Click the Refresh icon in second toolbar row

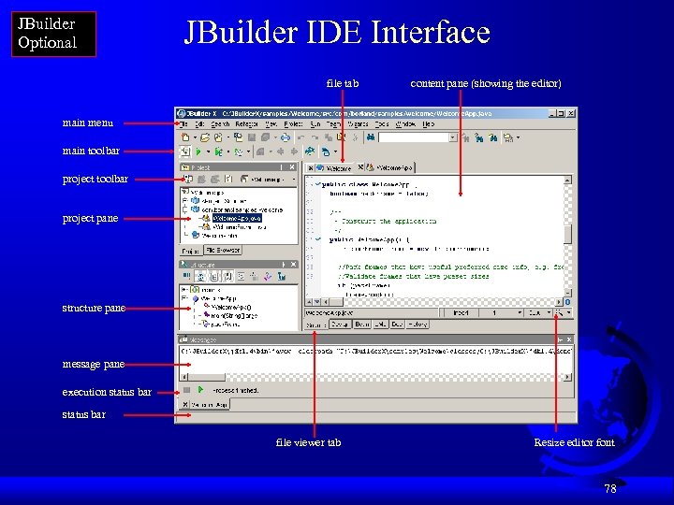(310, 151)
